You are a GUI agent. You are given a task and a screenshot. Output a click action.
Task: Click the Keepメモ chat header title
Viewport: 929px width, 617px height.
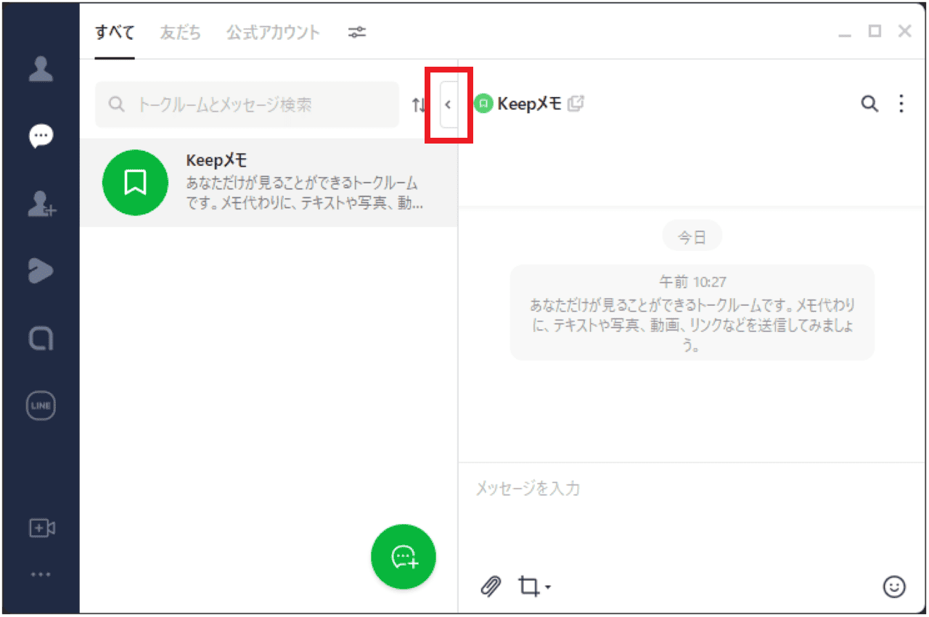[x=529, y=104]
